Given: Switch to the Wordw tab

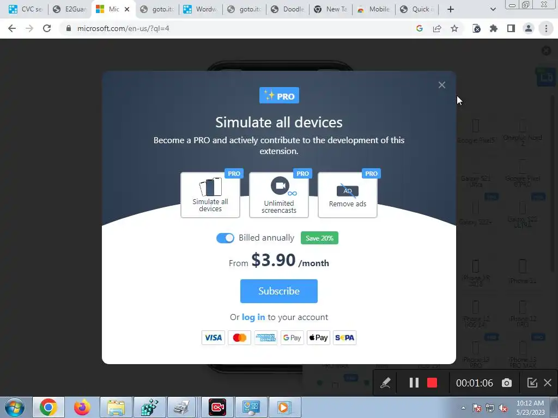Looking at the screenshot, I should pyautogui.click(x=201, y=9).
